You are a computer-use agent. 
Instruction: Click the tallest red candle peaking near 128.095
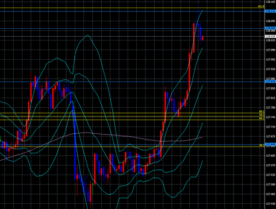click(194, 38)
